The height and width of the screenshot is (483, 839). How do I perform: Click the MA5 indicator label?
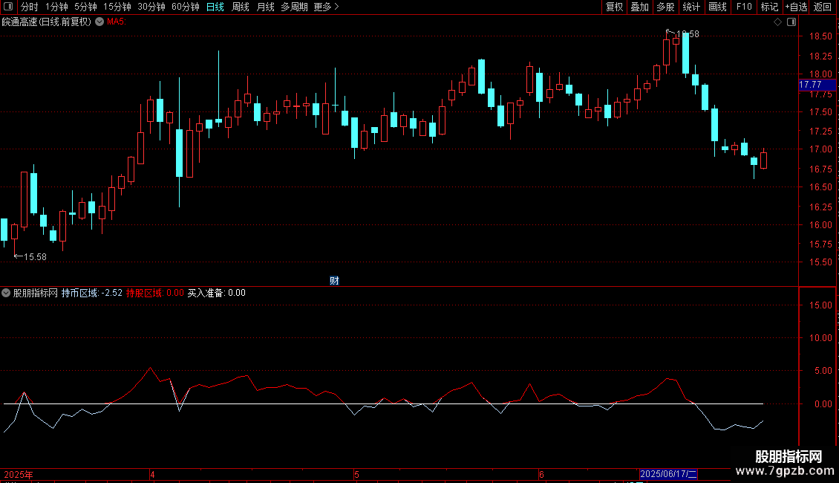click(x=116, y=22)
